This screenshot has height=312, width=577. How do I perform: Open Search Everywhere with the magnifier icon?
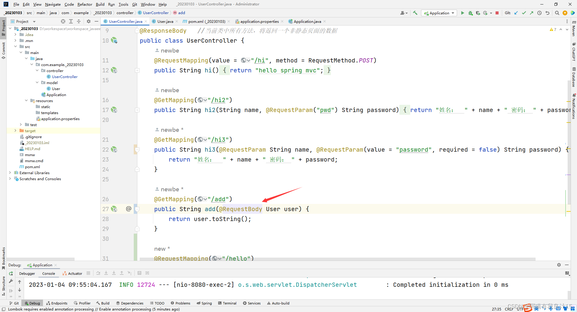(x=557, y=13)
